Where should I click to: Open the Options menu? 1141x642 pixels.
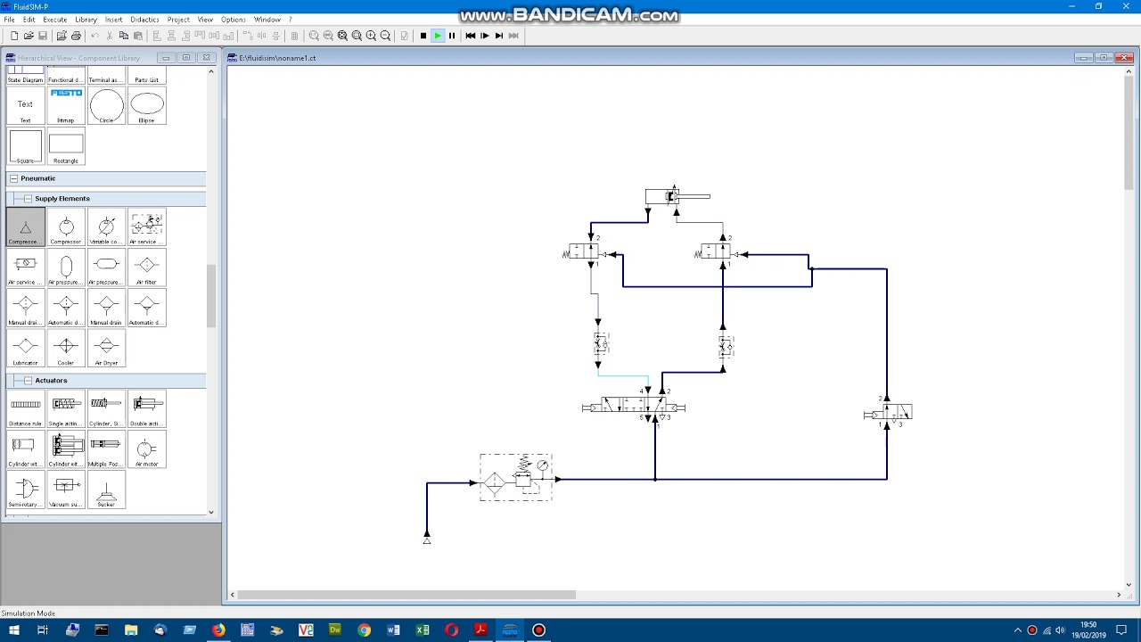point(234,20)
